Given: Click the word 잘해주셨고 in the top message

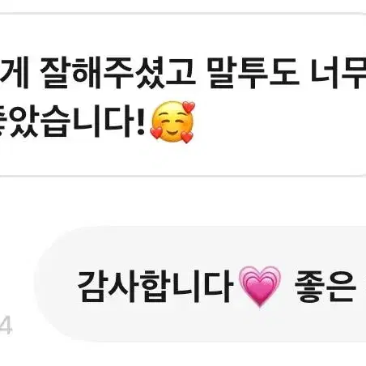Looking at the screenshot, I should pyautogui.click(x=117, y=73).
